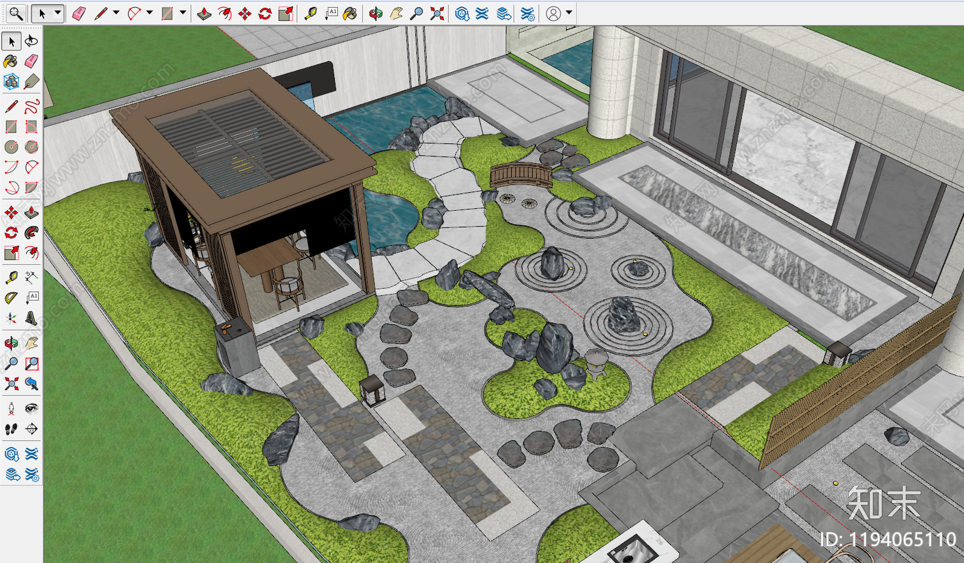Activate the Axes tool

11,318
